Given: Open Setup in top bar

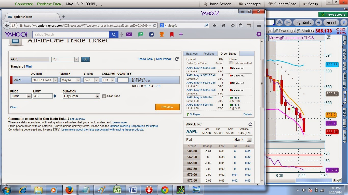Looking at the screenshot, I should (x=311, y=4).
